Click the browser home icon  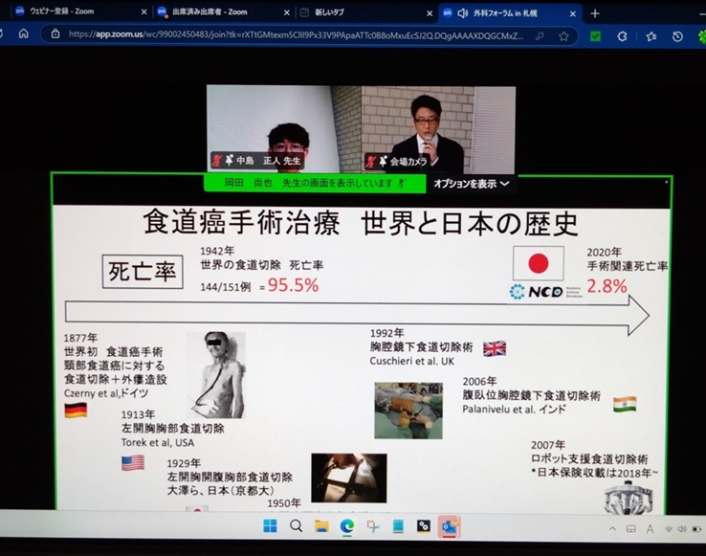[24, 34]
